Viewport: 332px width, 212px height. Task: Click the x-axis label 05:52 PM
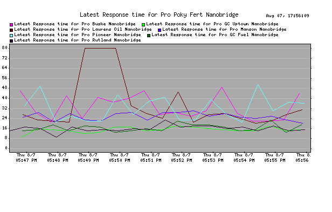coord(182,160)
